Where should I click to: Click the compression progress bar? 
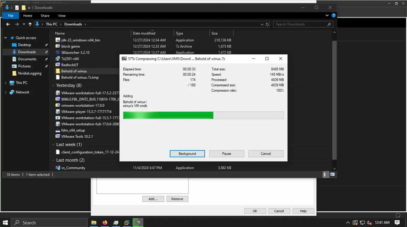[x=203, y=115]
